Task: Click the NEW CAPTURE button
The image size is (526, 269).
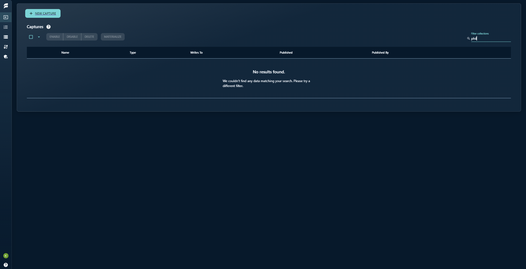Action: (x=43, y=13)
